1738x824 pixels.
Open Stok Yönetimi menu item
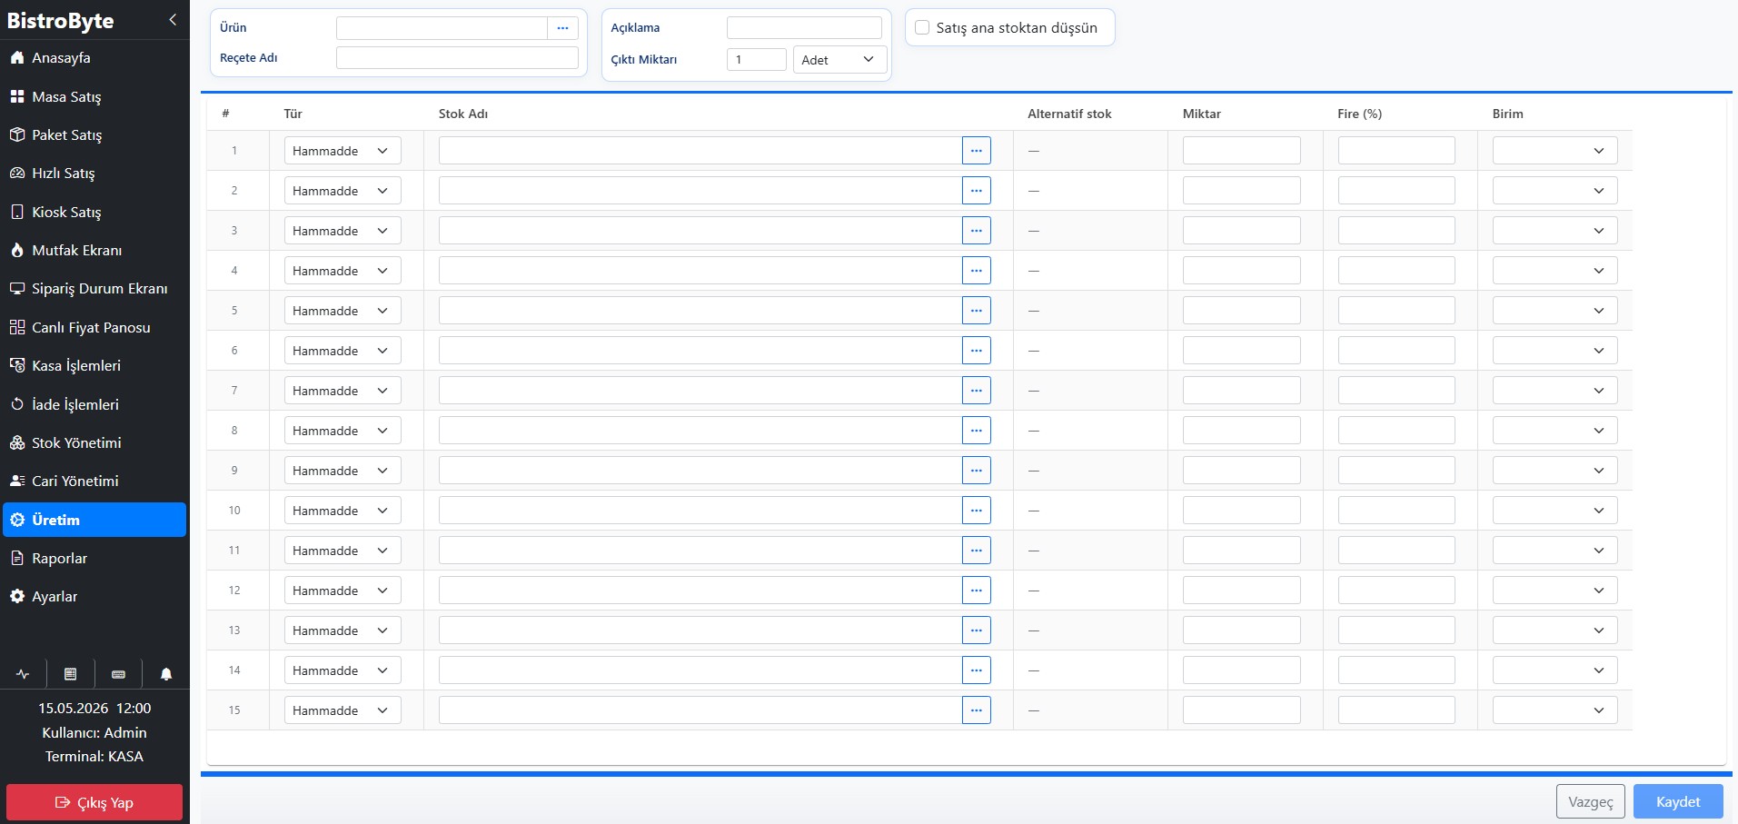(x=94, y=443)
